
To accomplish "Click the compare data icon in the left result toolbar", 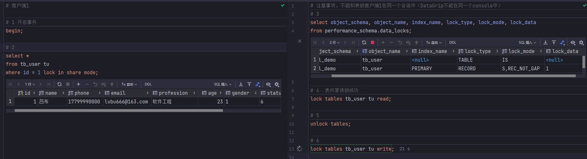I will tap(258, 84).
